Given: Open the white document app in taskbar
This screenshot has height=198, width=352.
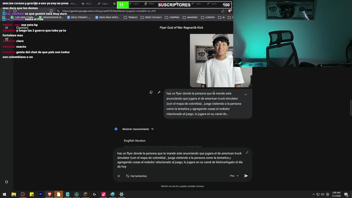Looking at the screenshot, I should (x=59, y=194).
